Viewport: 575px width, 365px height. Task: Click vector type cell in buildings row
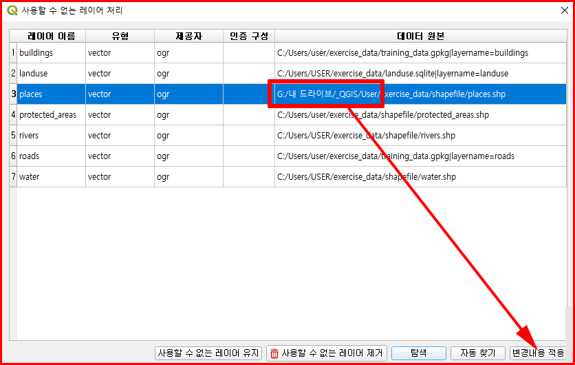tap(120, 52)
